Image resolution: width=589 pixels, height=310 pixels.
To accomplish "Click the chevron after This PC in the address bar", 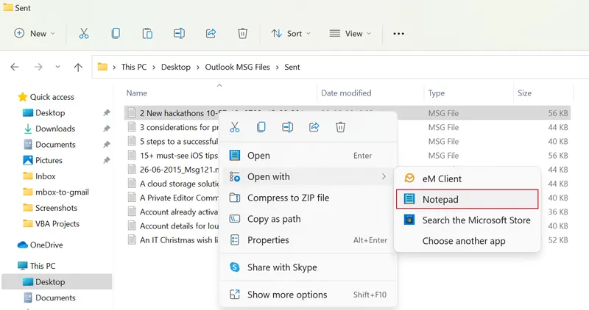I will [x=154, y=68].
